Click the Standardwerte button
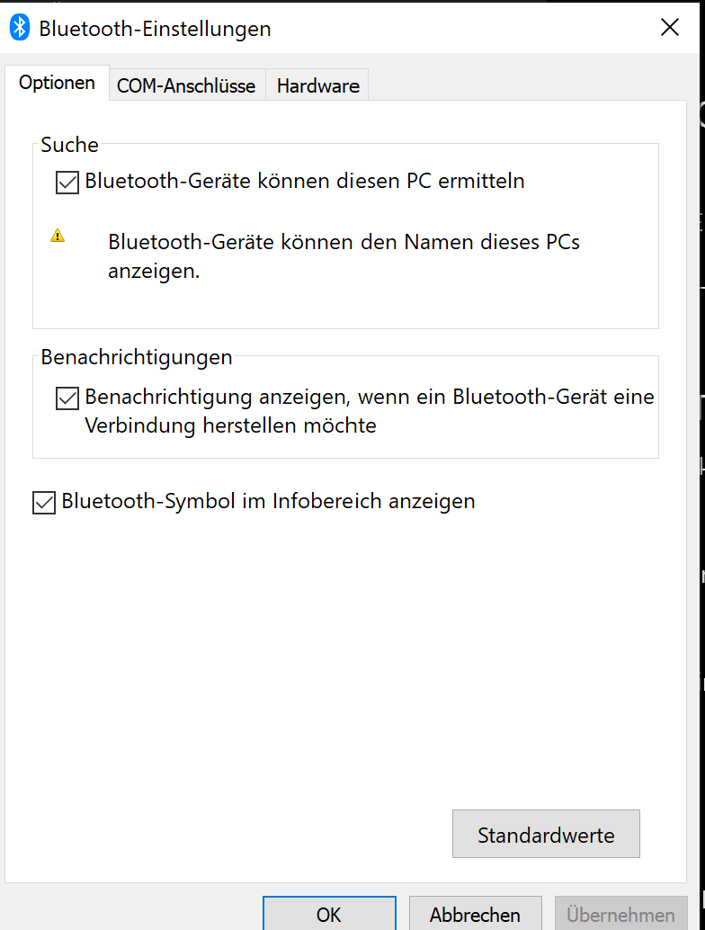 pyautogui.click(x=546, y=834)
